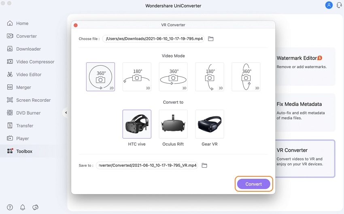
Task: Click the Merger icon
Action: (x=10, y=87)
